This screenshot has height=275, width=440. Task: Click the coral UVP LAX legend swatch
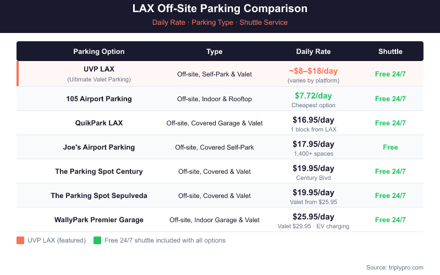click(20, 240)
